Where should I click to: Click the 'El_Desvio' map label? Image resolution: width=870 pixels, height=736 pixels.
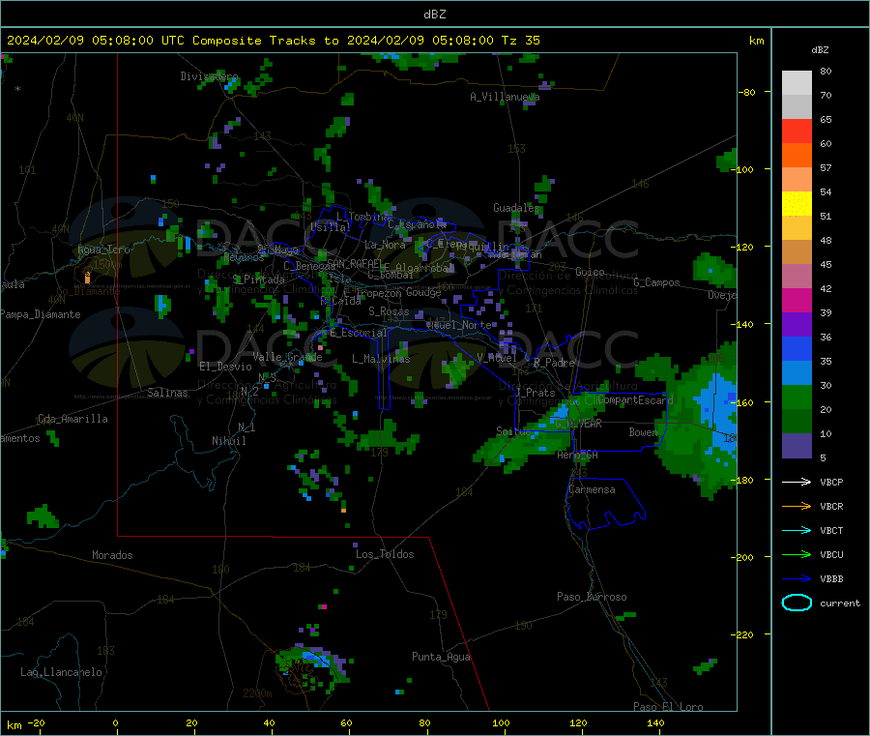225,367
